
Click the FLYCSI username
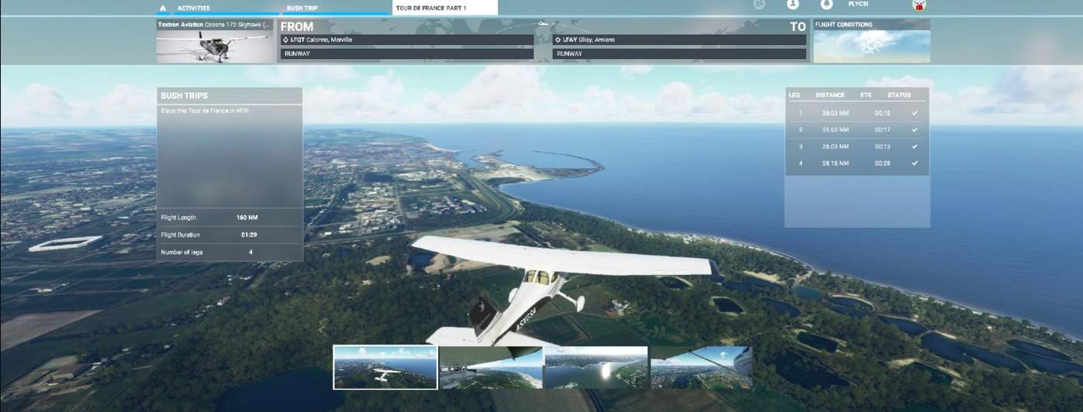point(858,5)
